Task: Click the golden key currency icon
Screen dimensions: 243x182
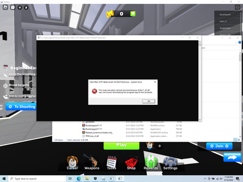Action: click(x=110, y=14)
